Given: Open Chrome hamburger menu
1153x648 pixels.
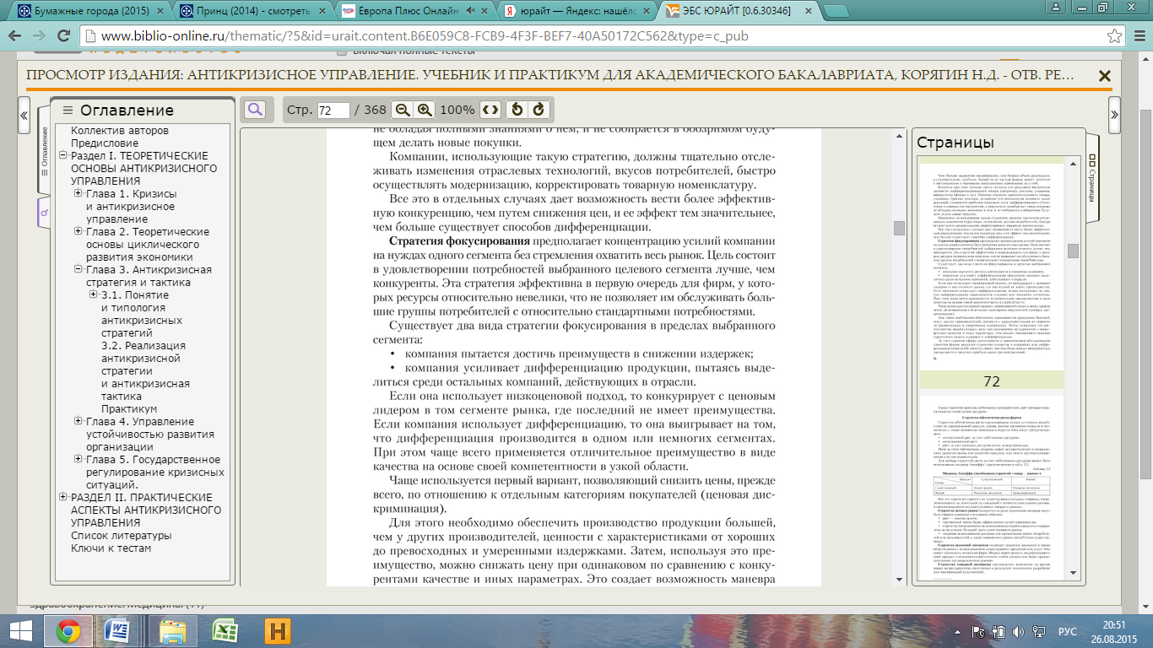Looking at the screenshot, I should (x=1139, y=37).
